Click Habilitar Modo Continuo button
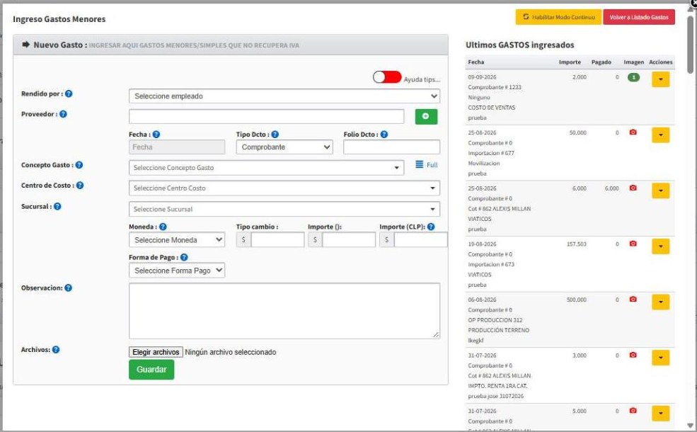 pos(559,18)
